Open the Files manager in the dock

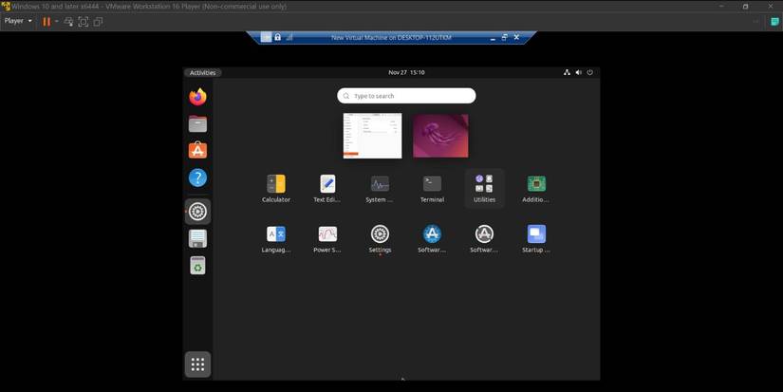(197, 123)
